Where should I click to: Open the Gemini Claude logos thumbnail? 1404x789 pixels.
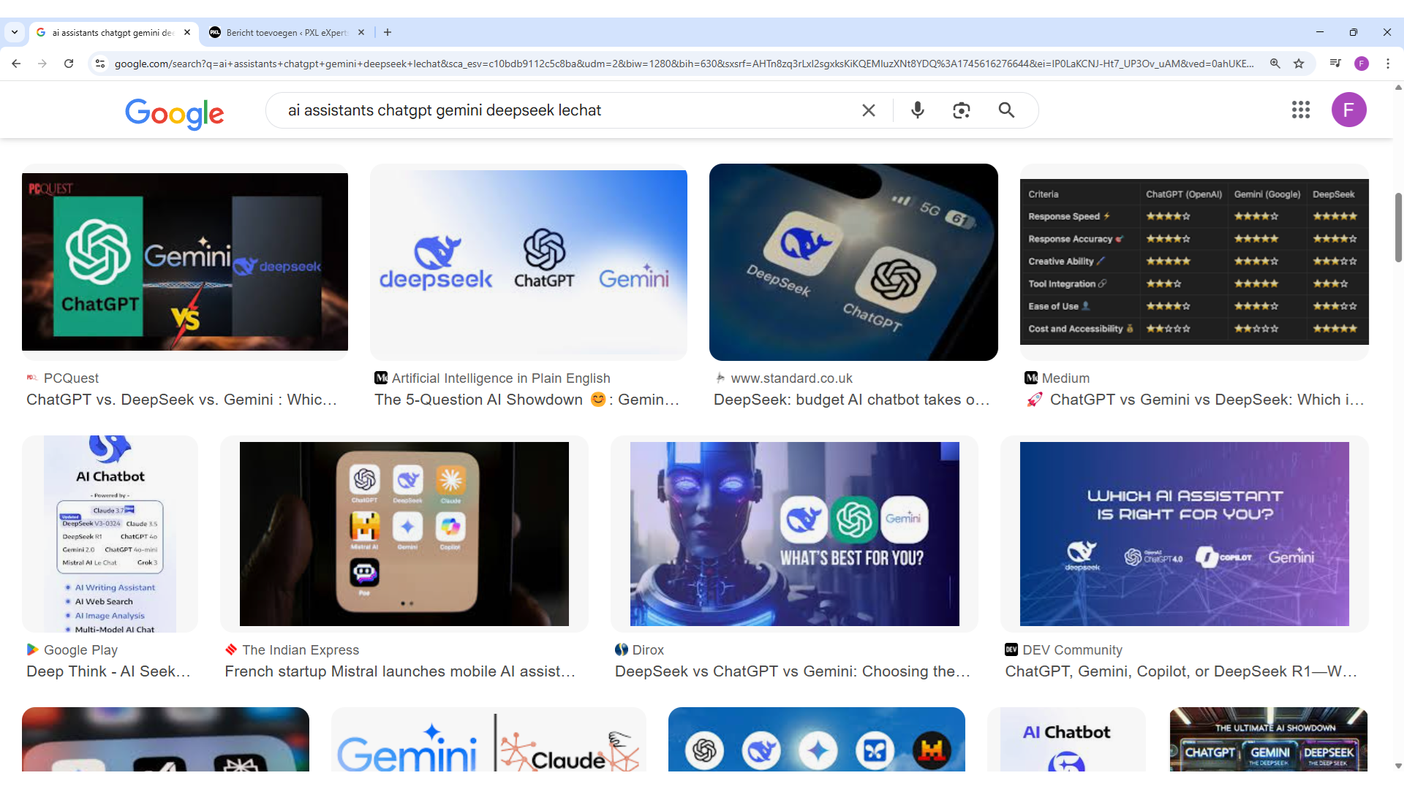click(x=488, y=739)
